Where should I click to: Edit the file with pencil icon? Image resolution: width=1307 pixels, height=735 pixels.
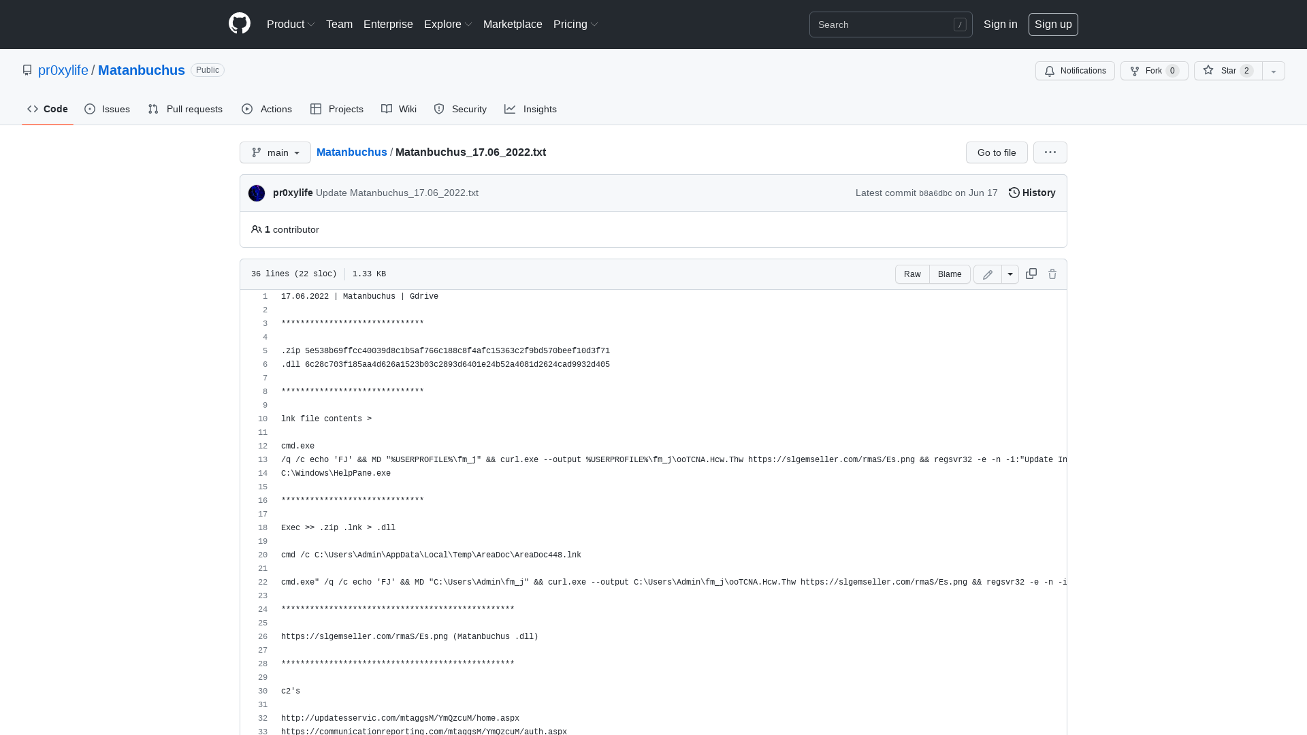tap(987, 274)
